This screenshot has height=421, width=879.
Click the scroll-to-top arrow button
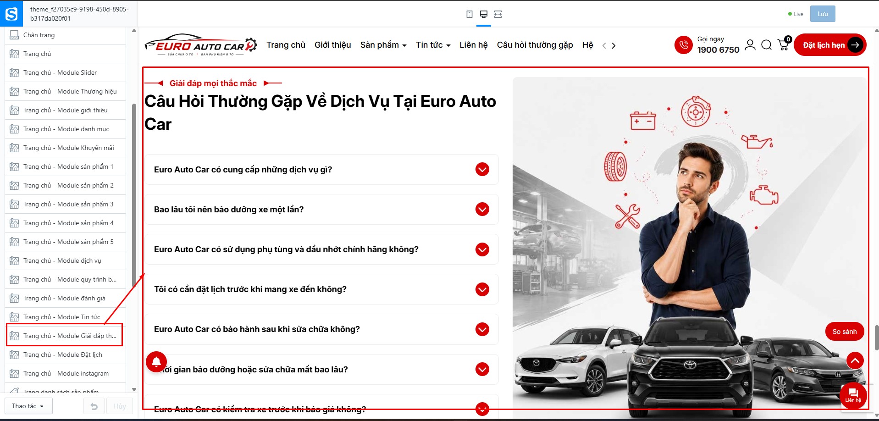855,360
